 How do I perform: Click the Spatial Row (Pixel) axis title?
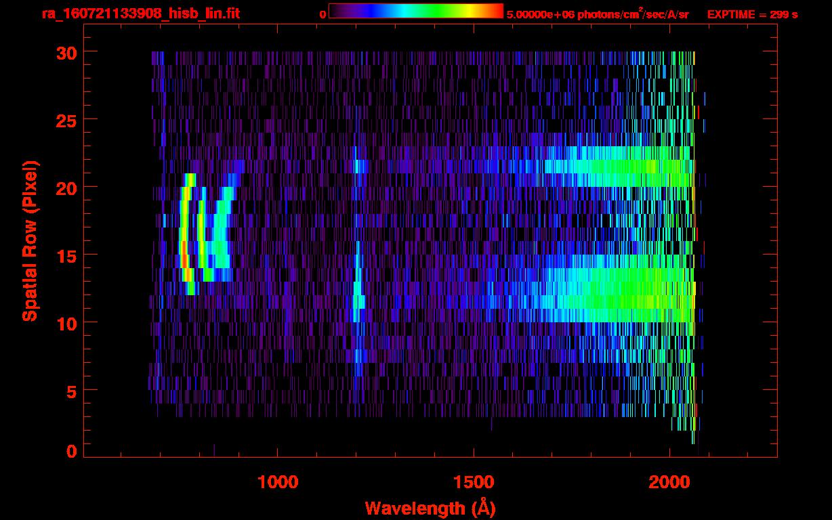pos(30,240)
